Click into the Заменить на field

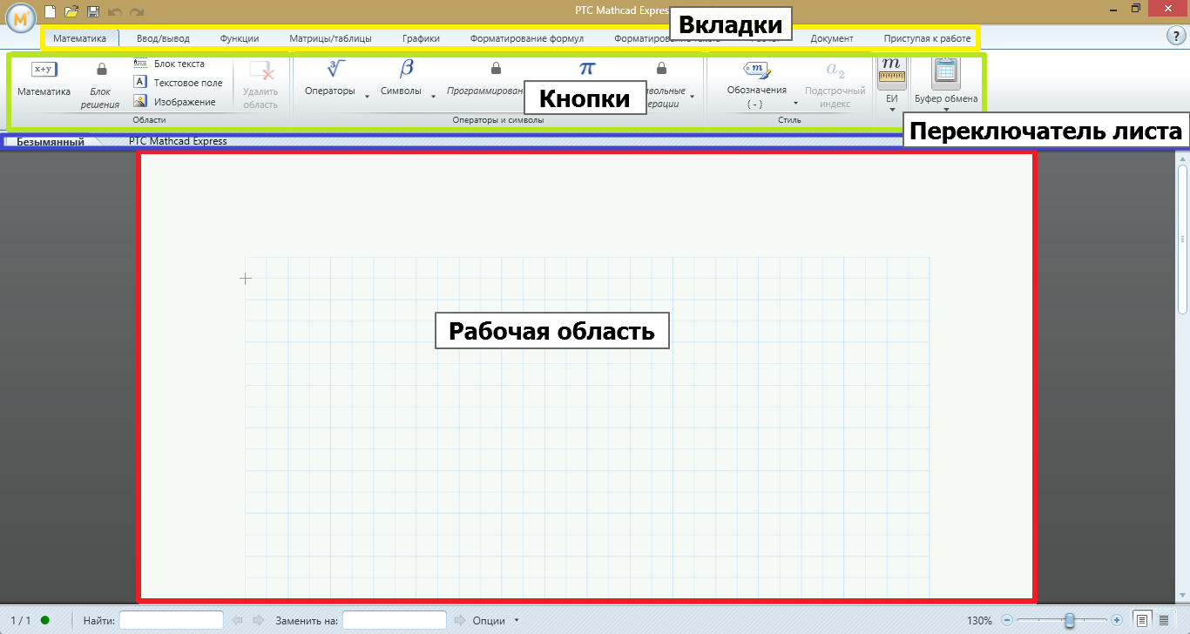click(x=395, y=620)
